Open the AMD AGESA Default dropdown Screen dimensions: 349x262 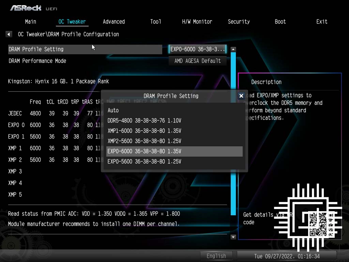tap(198, 61)
